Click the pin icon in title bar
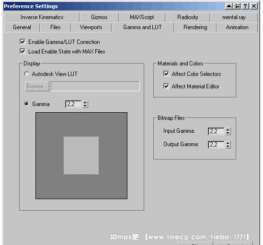 click(x=237, y=6)
